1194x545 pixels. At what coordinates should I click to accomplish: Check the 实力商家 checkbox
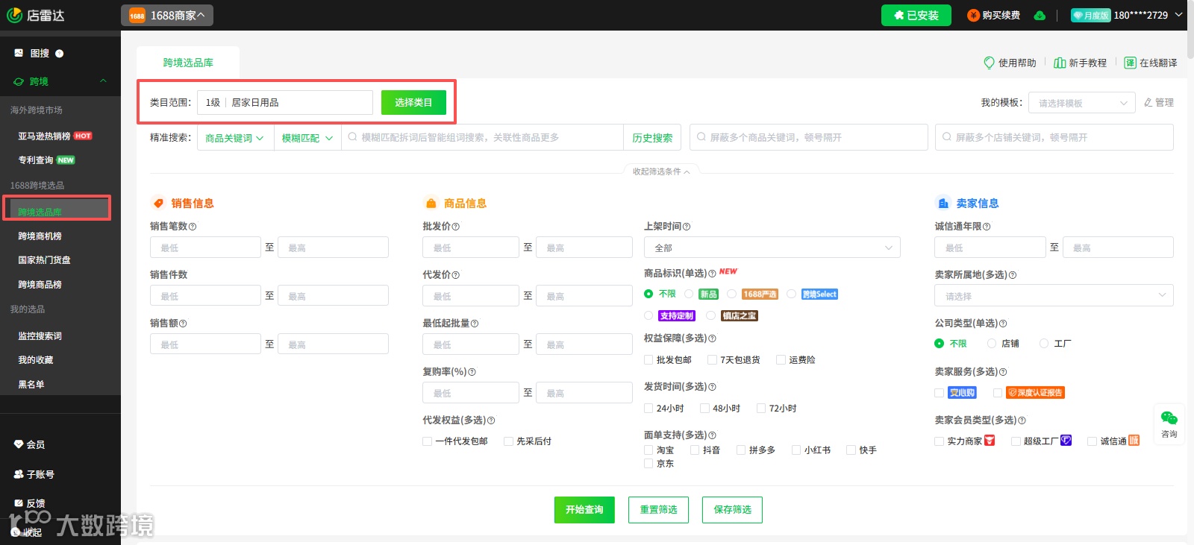click(x=939, y=441)
